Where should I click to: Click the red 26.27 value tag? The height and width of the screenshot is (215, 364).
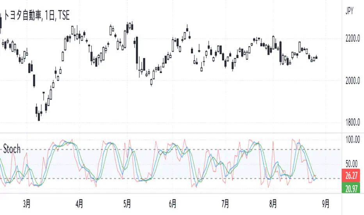click(351, 176)
